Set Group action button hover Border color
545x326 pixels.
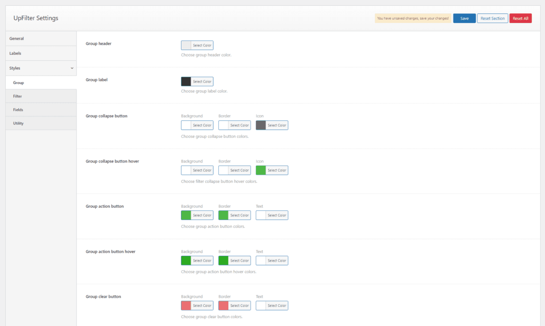[234, 260]
